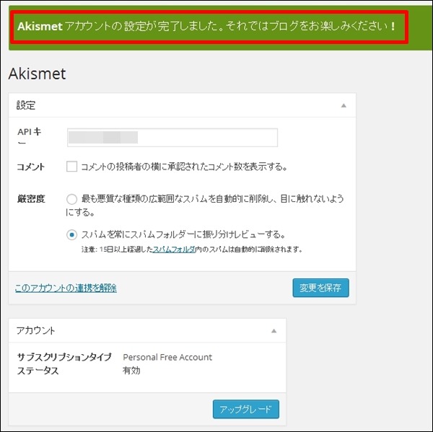
Task: Open the スパムフォルダ link
Action: 174,250
